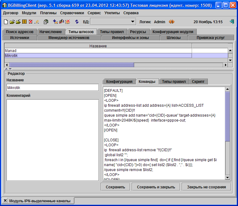Click table horizontal scrollbar right arrow

point(225,65)
